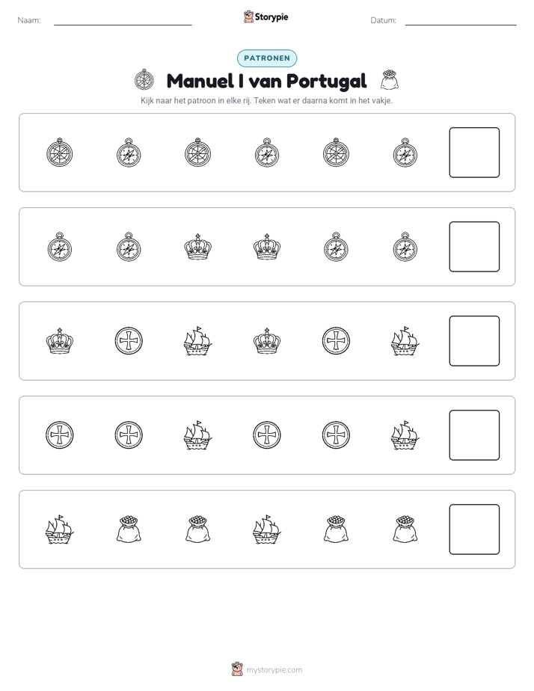
Task: Click the empty answer box in row four
Action: click(x=474, y=435)
